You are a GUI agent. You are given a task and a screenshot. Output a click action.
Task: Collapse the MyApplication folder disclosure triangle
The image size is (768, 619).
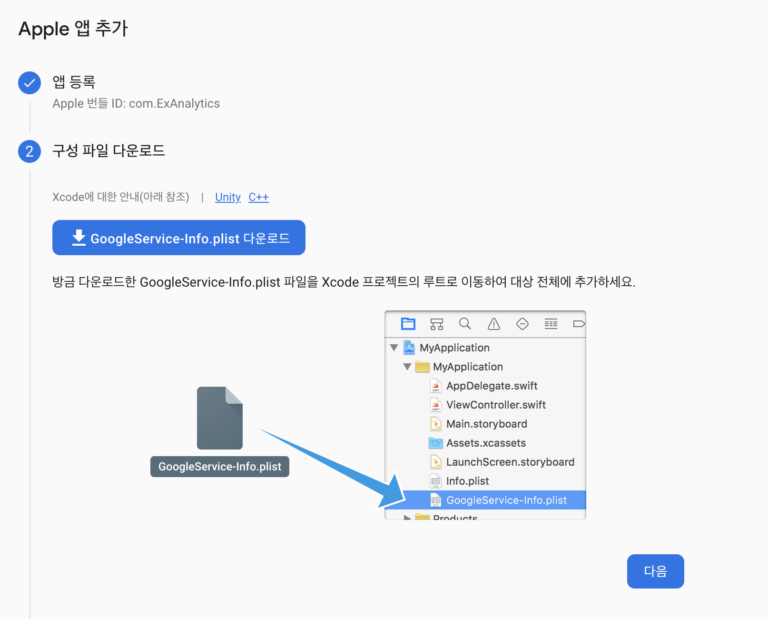[x=407, y=367]
